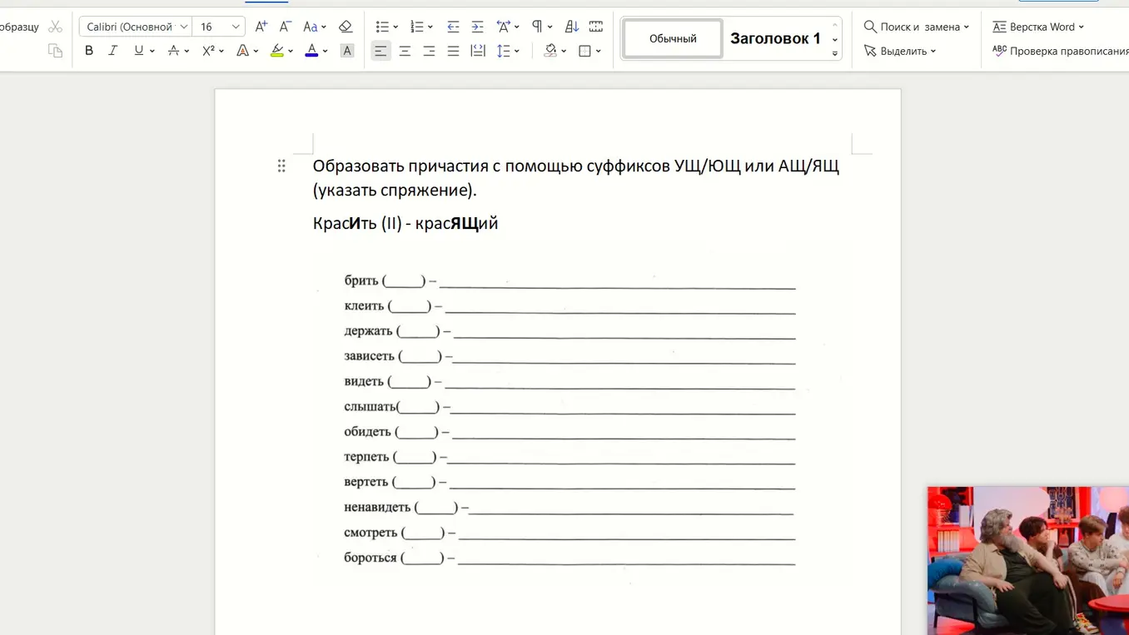Apply strikethrough formatting icon
This screenshot has width=1129, height=635.
(173, 51)
